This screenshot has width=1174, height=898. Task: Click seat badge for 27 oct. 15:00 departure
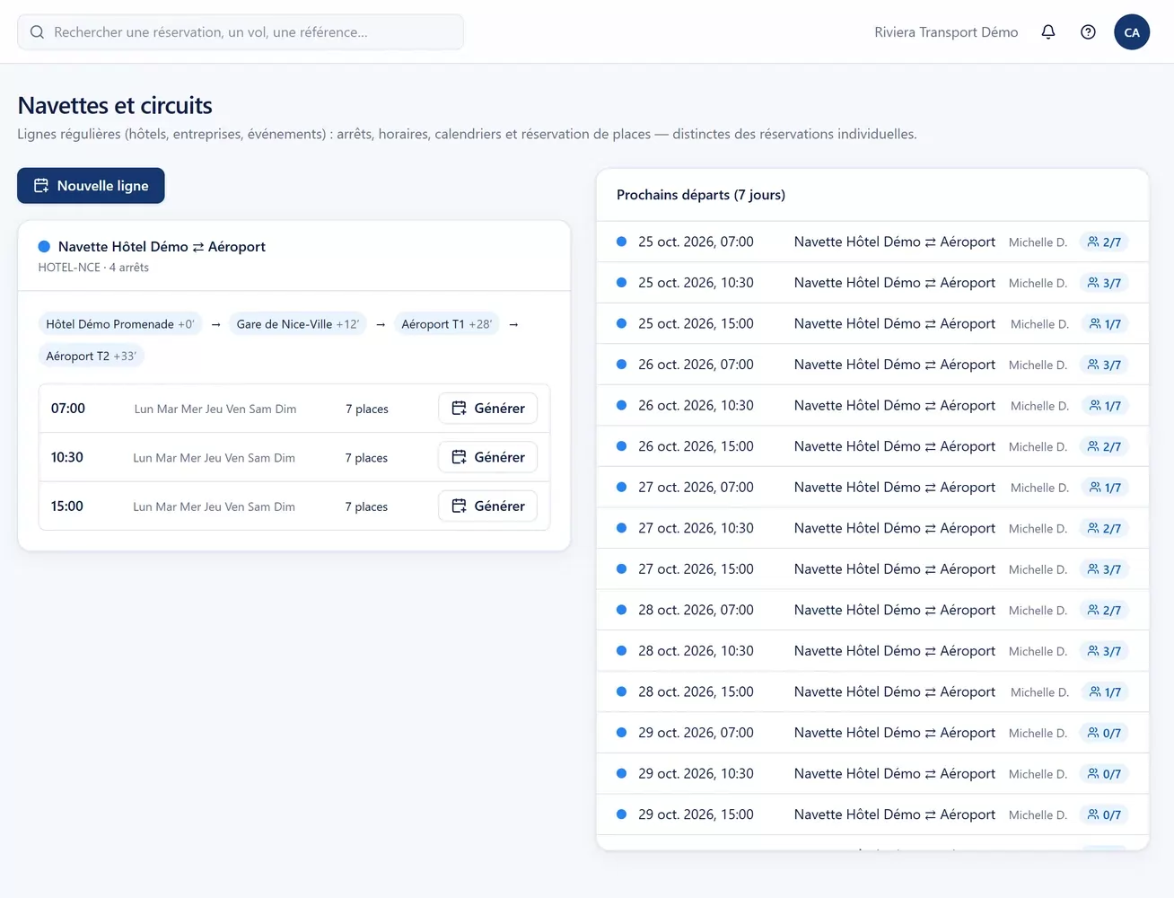(x=1104, y=569)
